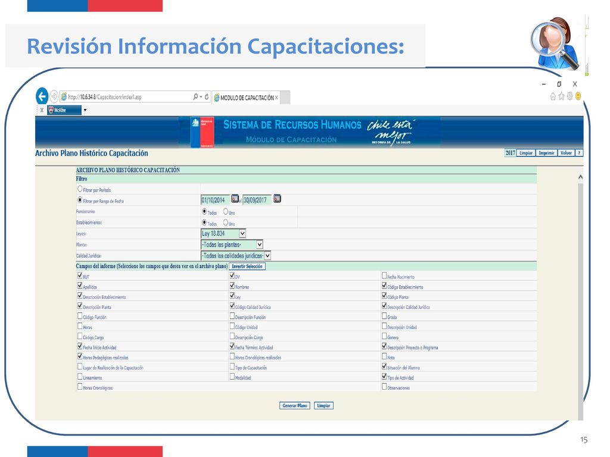610x457 pixels.
Task: Click the start date field 01/10/2014
Action: (x=215, y=200)
